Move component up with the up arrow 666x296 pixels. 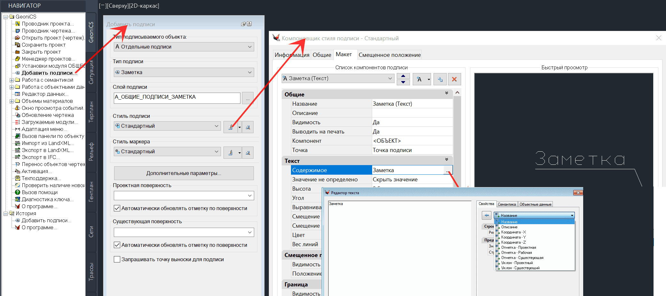(403, 76)
